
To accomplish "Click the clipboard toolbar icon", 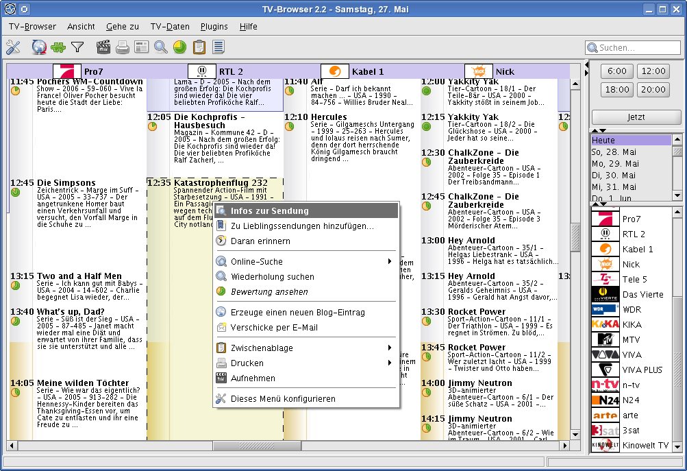I will click(x=199, y=47).
